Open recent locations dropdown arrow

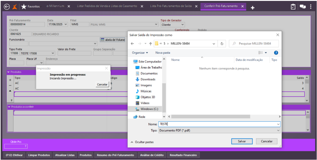click(x=145, y=43)
